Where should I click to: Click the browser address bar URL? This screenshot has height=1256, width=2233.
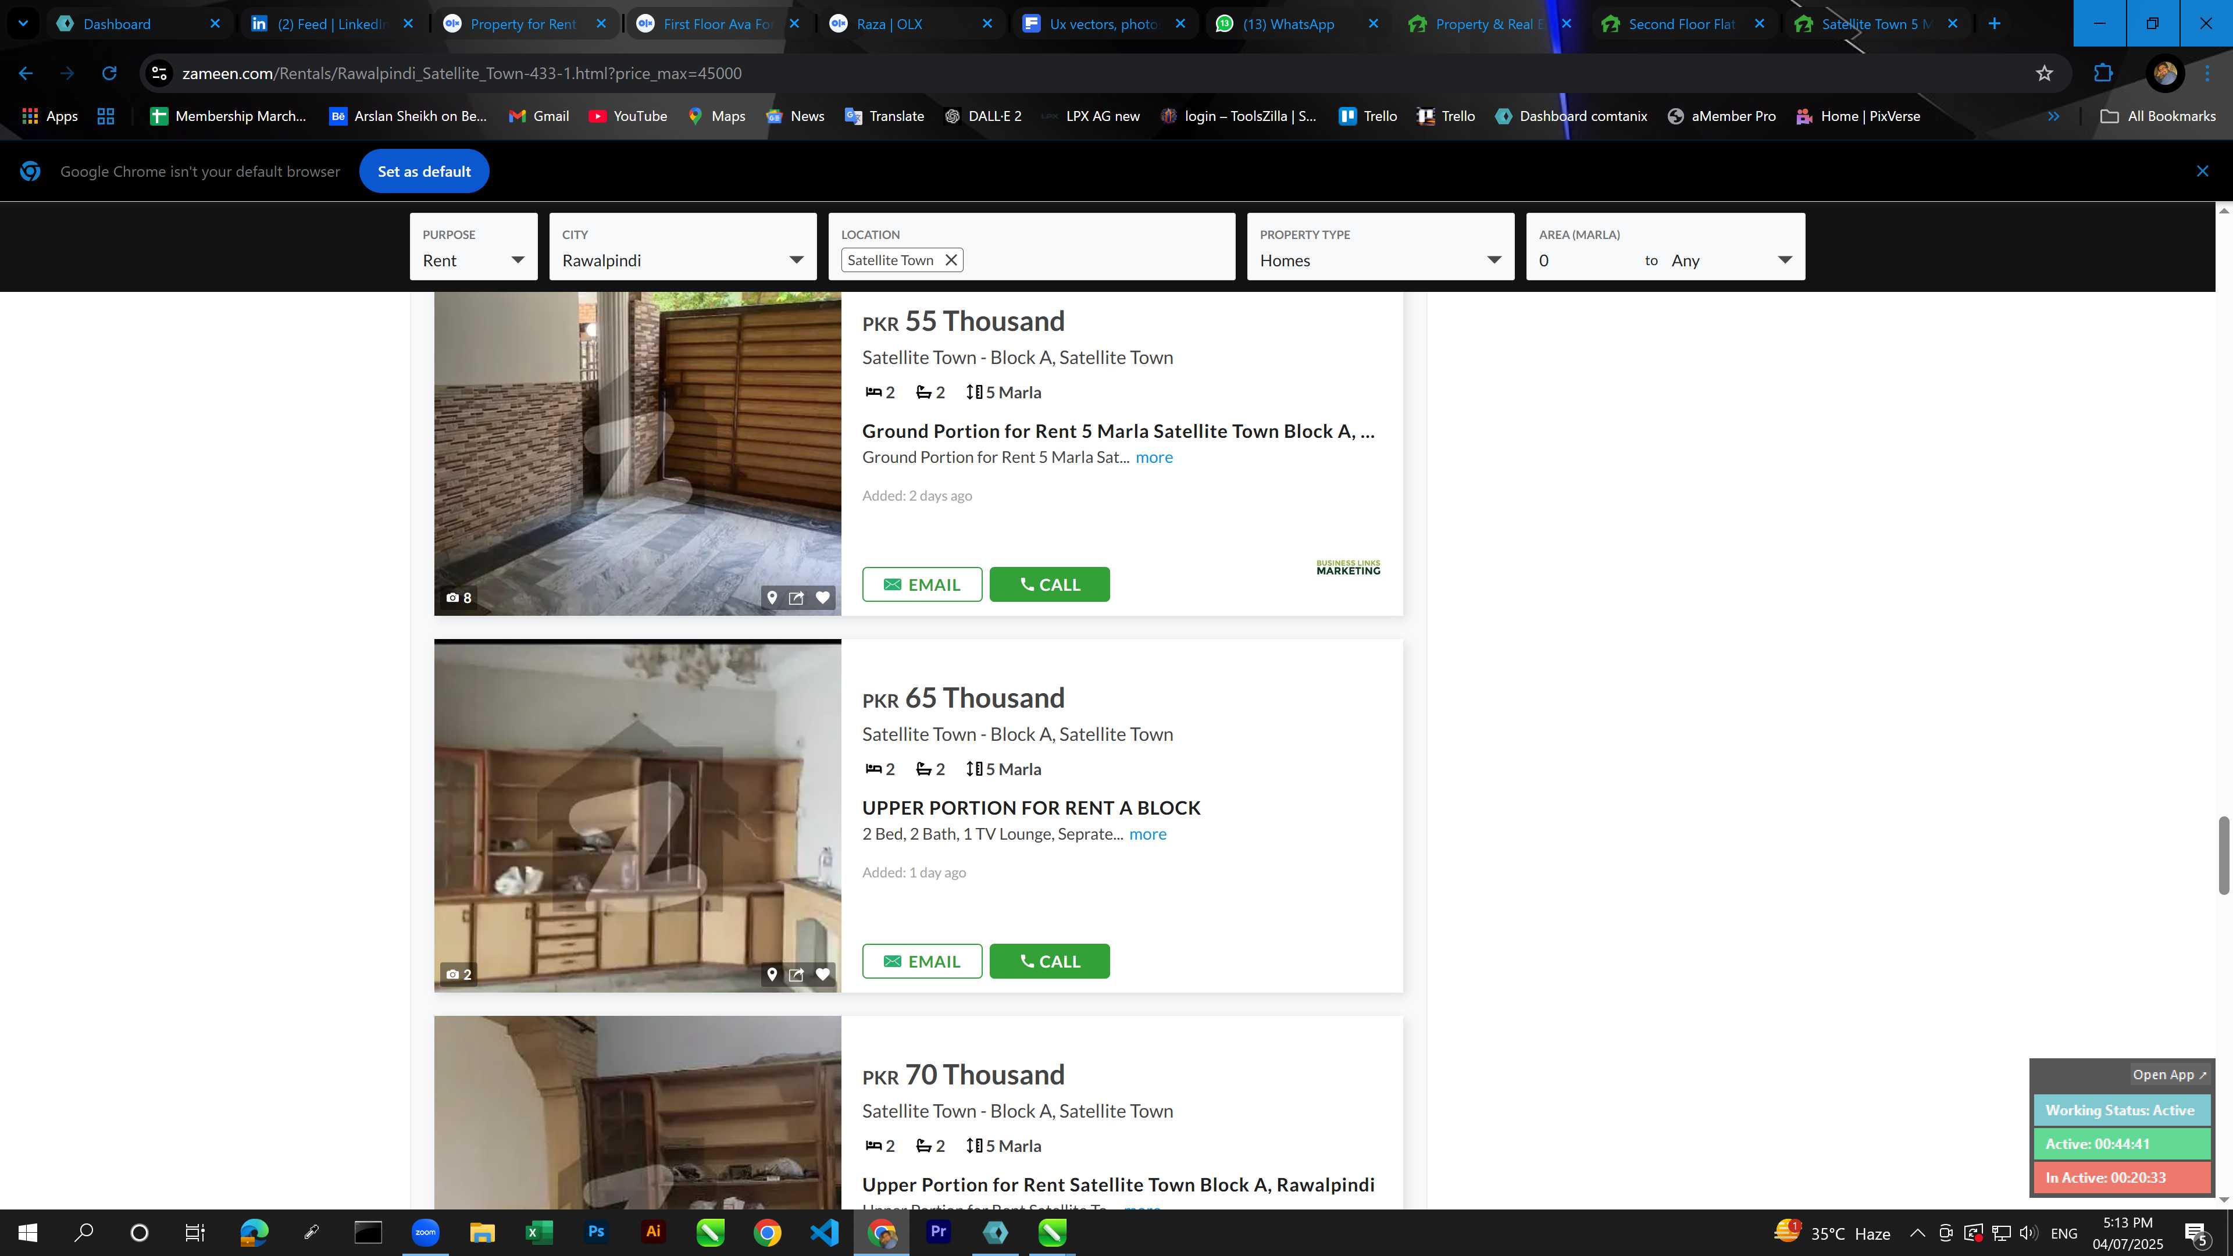pos(462,74)
